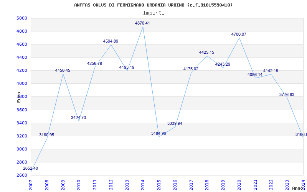Viewport: 307px width, 192px height.
Task: Click the 5000 y-axis tick label
Action: pyautogui.click(x=22, y=18)
